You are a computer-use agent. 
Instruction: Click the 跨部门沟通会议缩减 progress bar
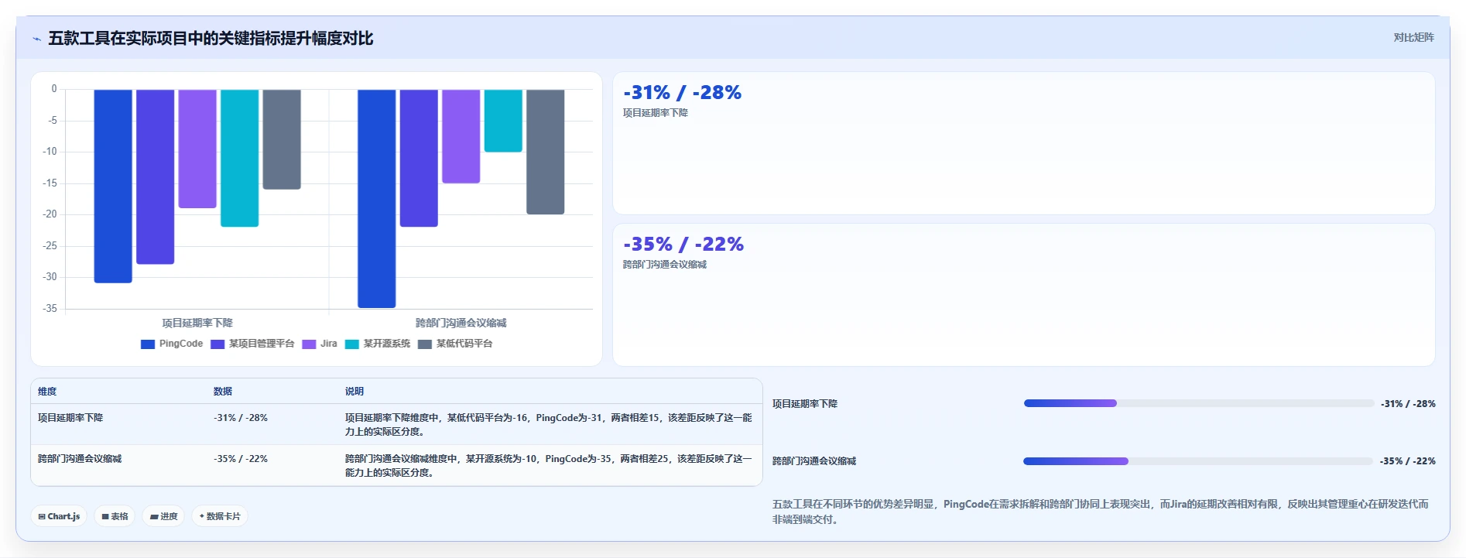coord(1198,461)
